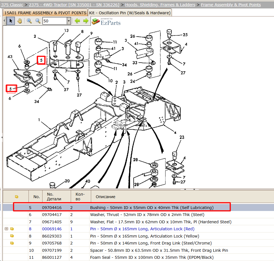The image size is (274, 261).
Task: Open note icon on row 09705768
Action: click(12, 243)
